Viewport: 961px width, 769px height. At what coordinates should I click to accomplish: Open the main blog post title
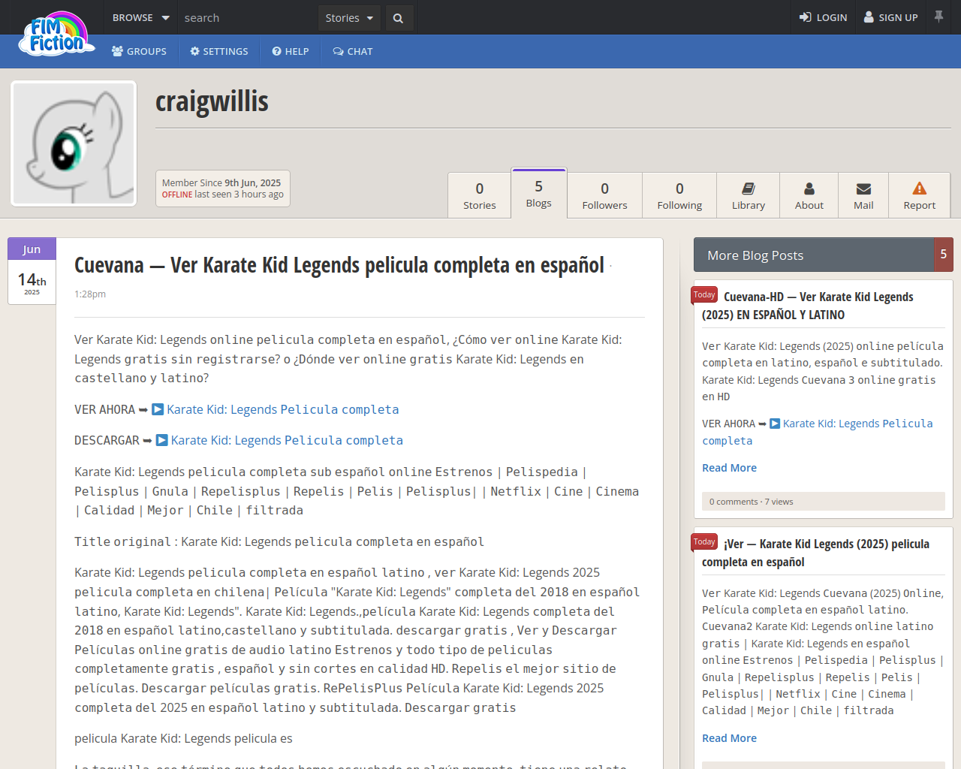(x=339, y=265)
